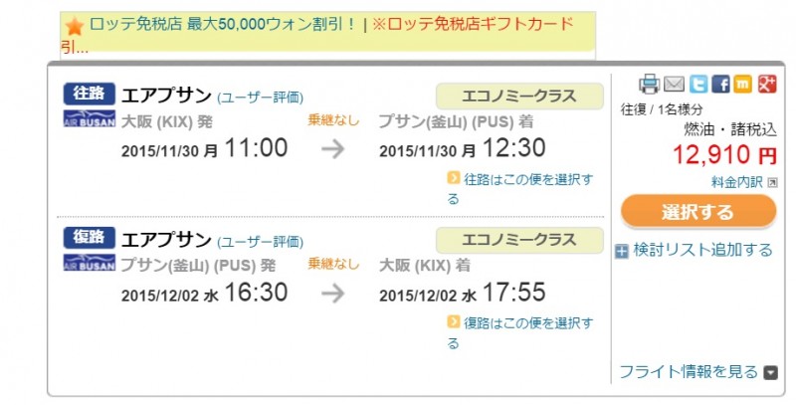Click the Air Busan logo on the return flight
Screen dimensions: 796x405
pos(90,262)
